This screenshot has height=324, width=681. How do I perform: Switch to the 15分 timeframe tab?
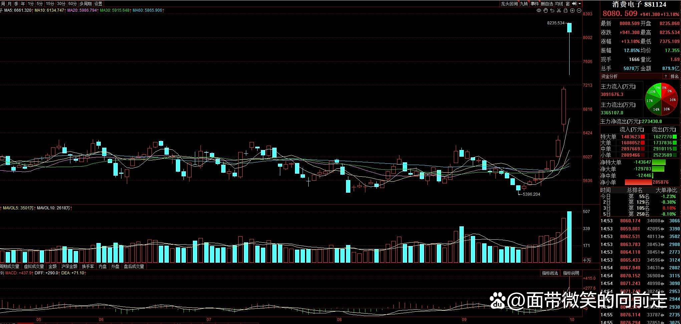50,4
